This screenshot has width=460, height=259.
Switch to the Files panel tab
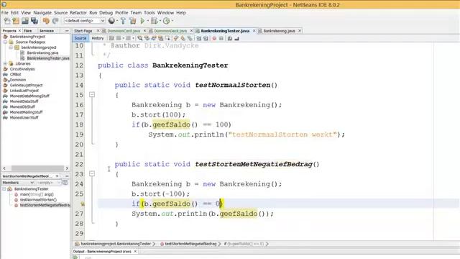click(28, 30)
